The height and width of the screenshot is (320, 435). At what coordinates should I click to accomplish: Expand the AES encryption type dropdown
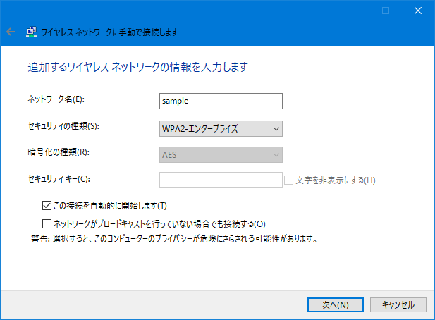[x=221, y=155]
